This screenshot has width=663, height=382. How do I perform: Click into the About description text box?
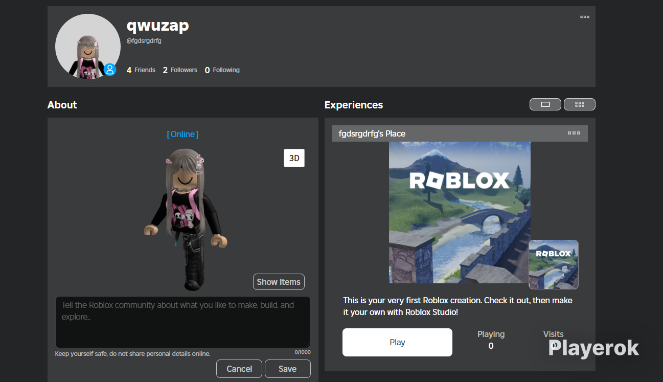coord(183,322)
